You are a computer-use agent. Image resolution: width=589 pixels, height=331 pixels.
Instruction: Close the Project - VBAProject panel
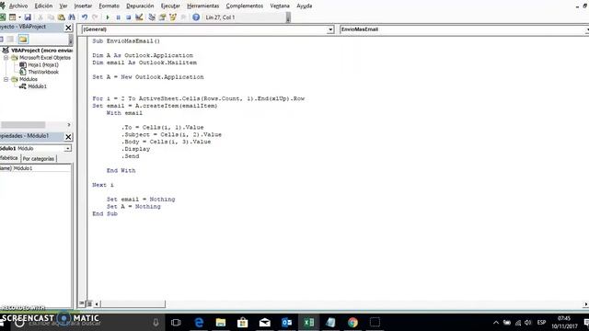[x=68, y=28]
